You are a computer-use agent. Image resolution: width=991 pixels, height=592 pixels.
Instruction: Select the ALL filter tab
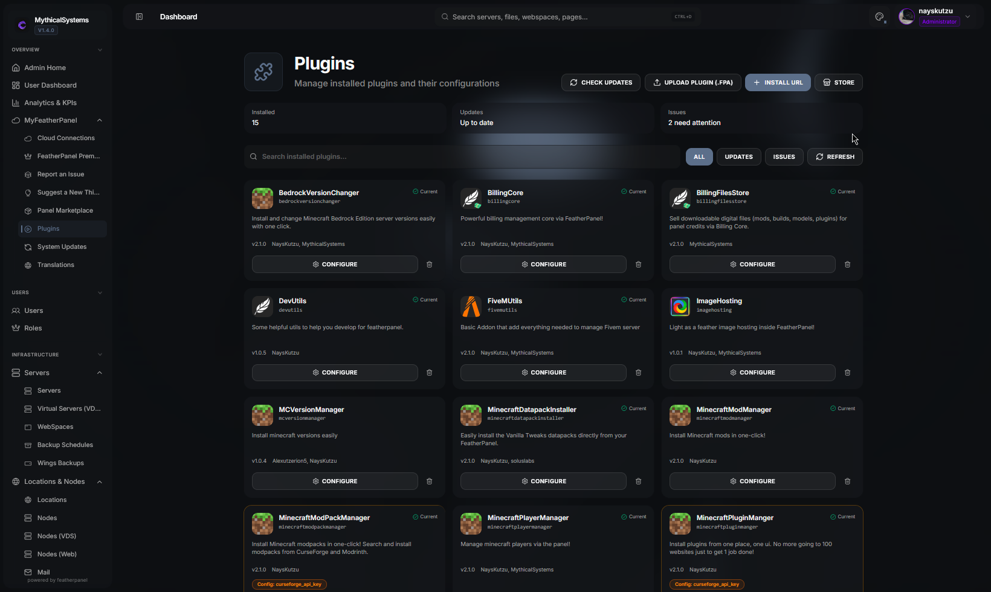[699, 156]
